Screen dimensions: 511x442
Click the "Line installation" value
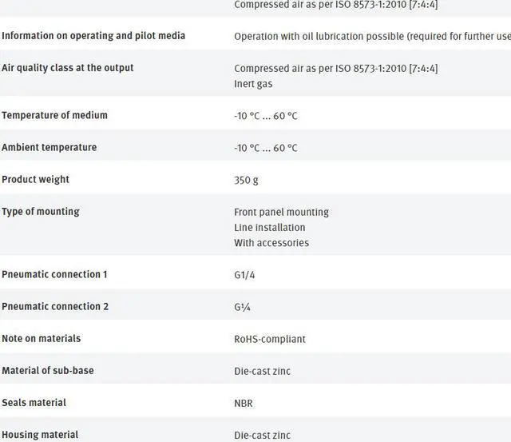click(270, 228)
